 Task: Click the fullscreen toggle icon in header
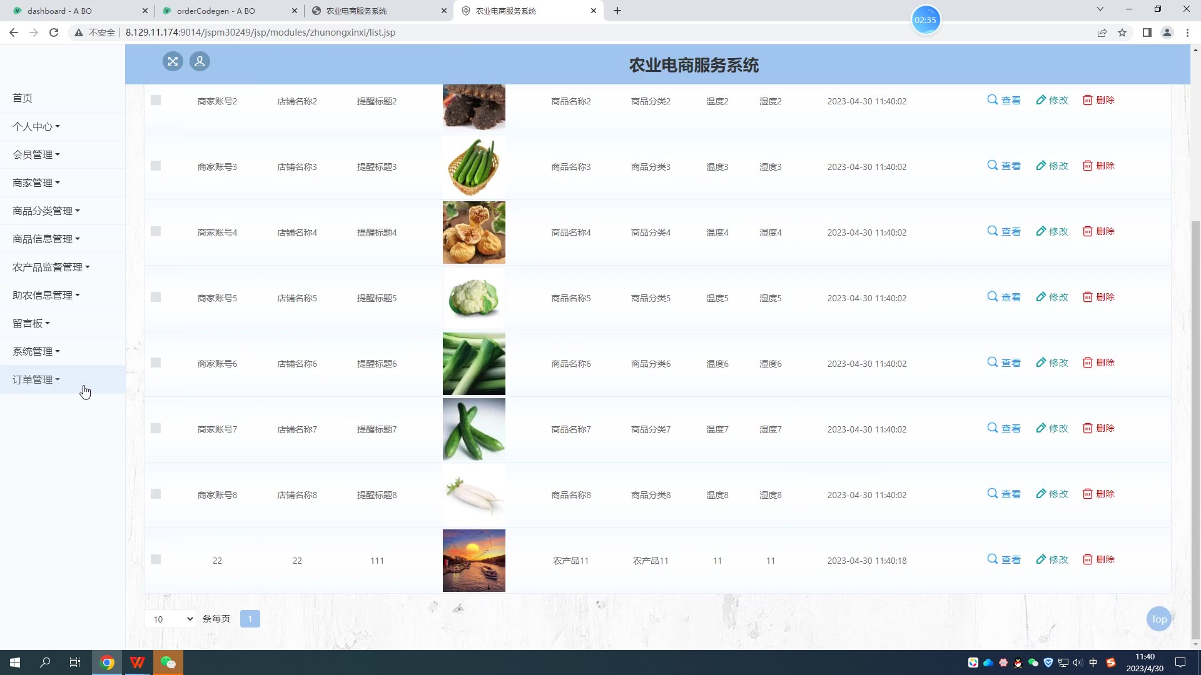pyautogui.click(x=173, y=61)
